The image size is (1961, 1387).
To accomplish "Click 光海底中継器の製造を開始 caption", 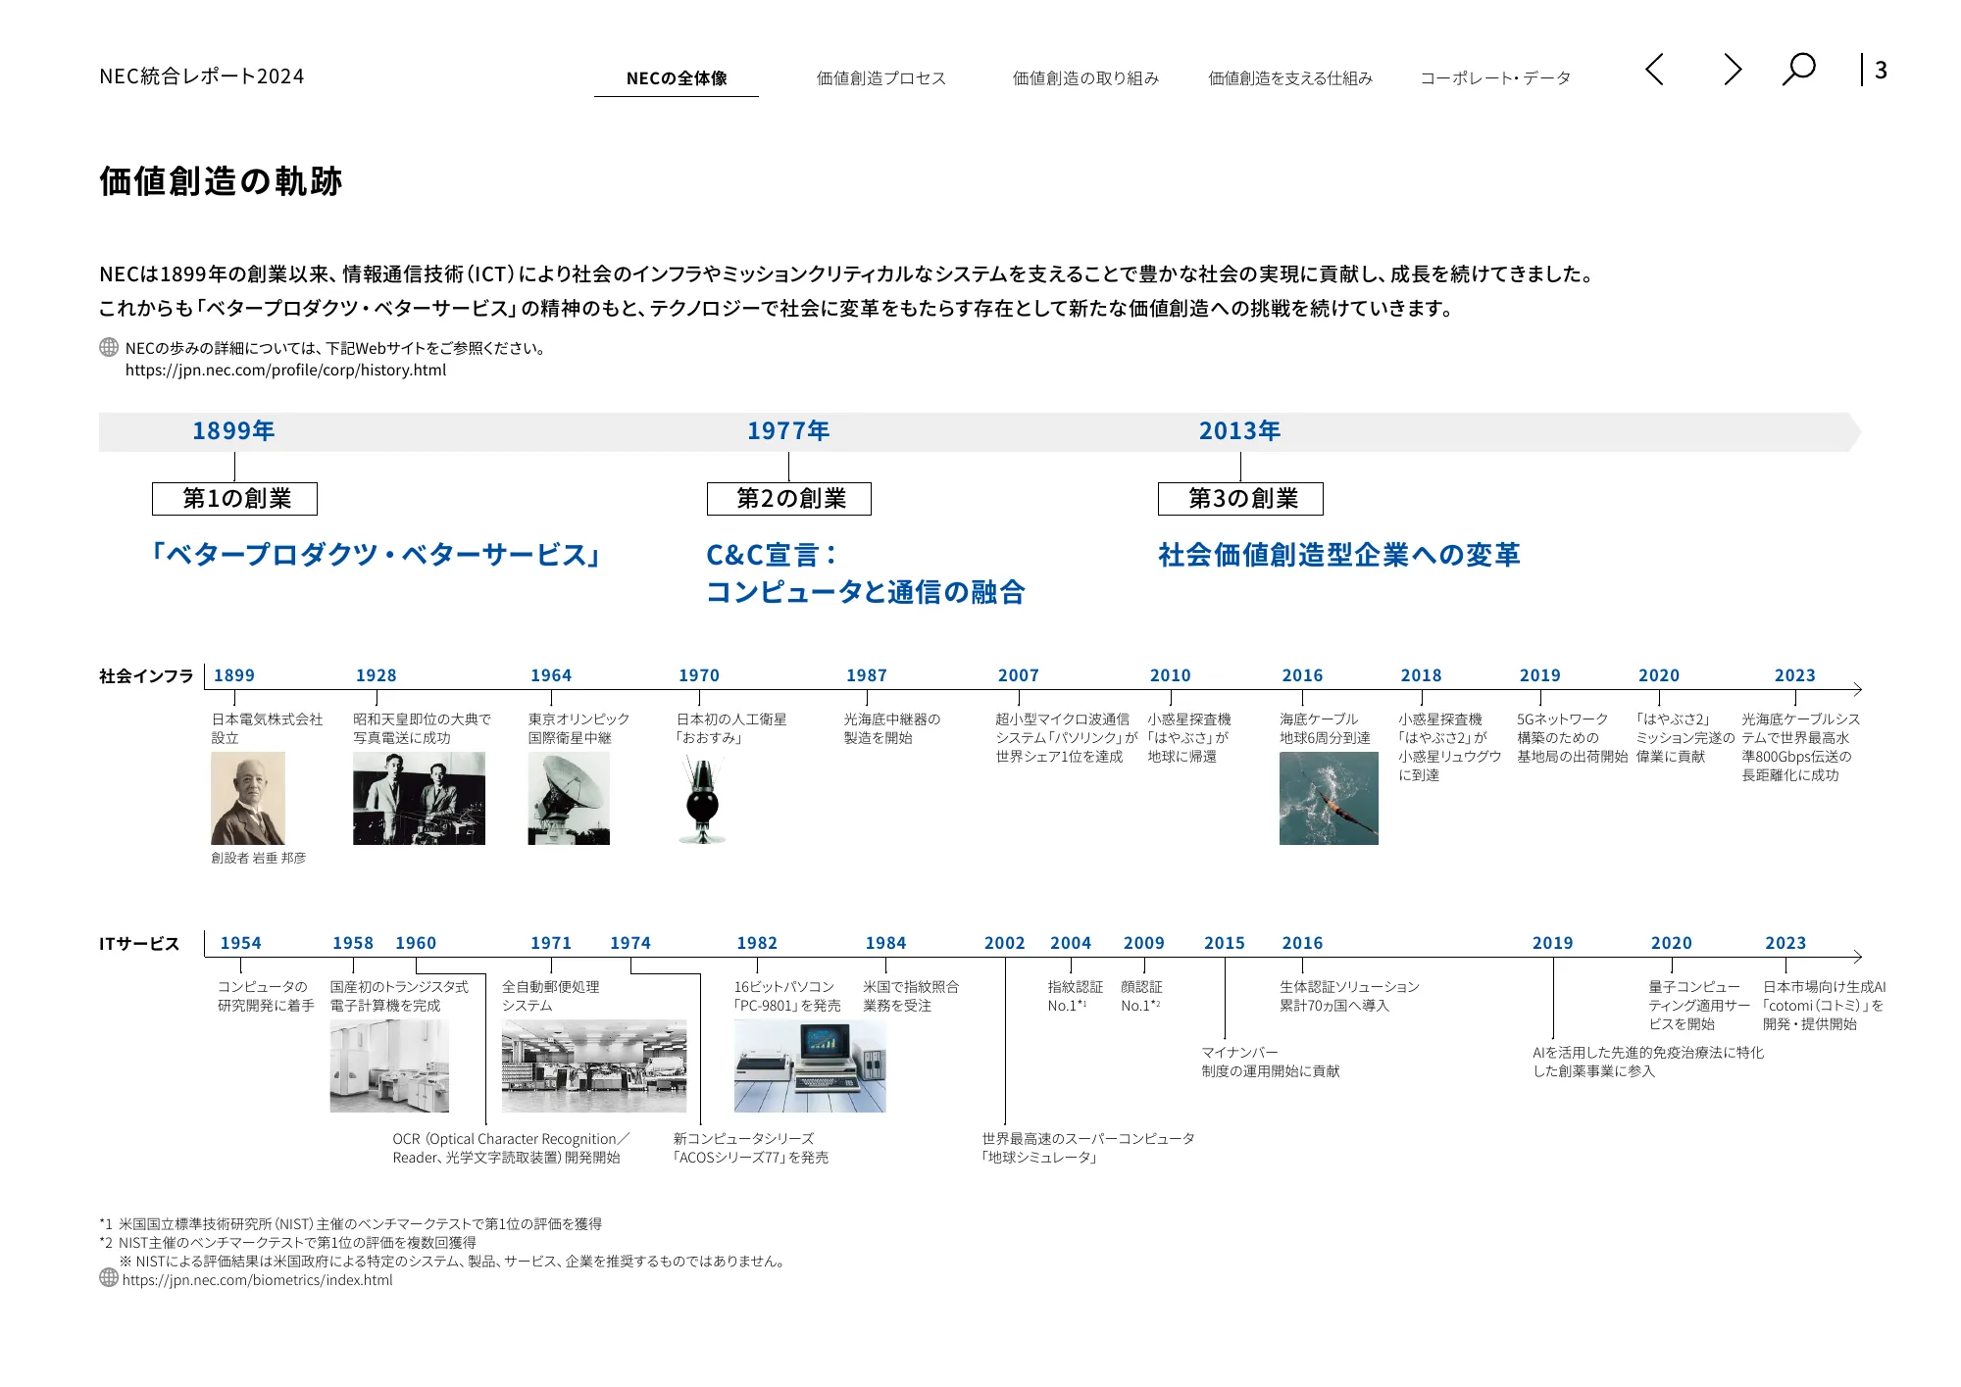I will pos(892,728).
